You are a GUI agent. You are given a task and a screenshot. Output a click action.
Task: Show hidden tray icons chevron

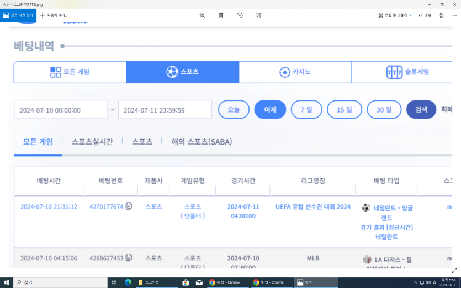point(415,282)
